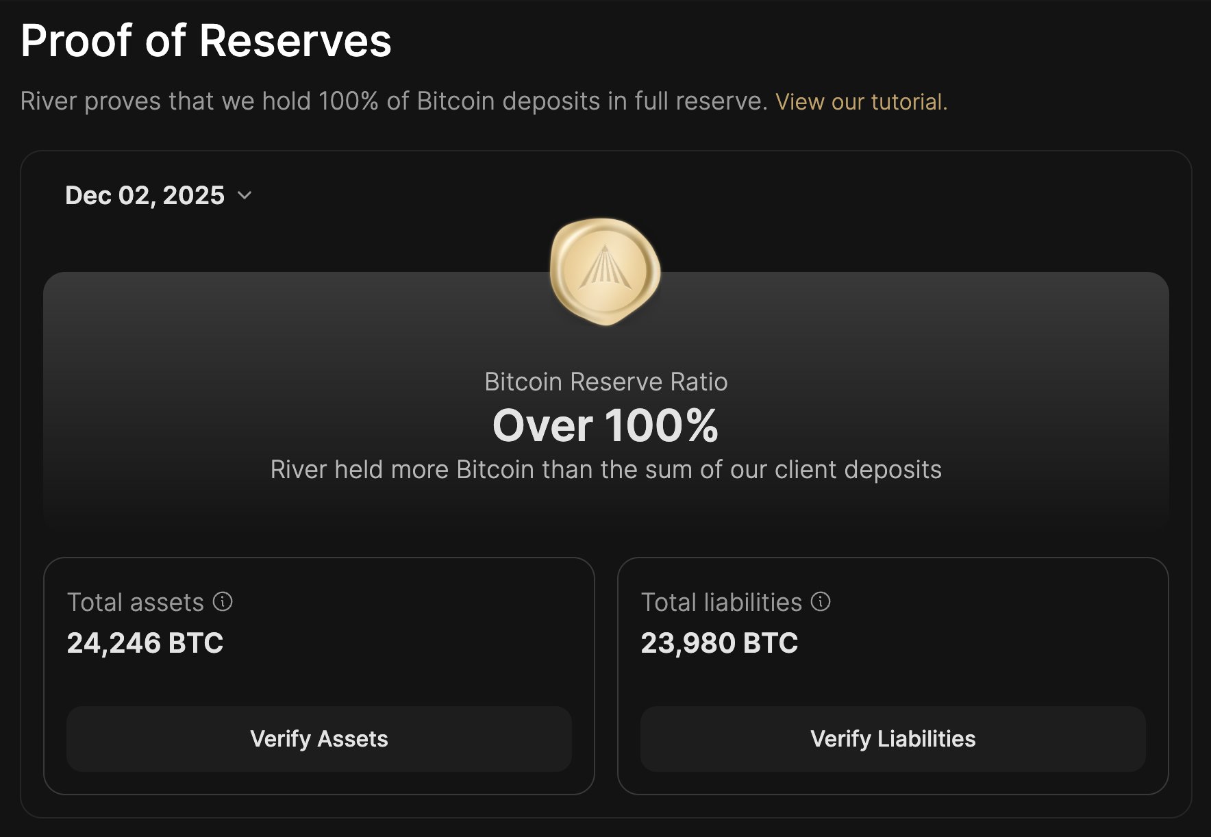The height and width of the screenshot is (837, 1211).
Task: Click the Over 100% ratio text
Action: point(605,425)
